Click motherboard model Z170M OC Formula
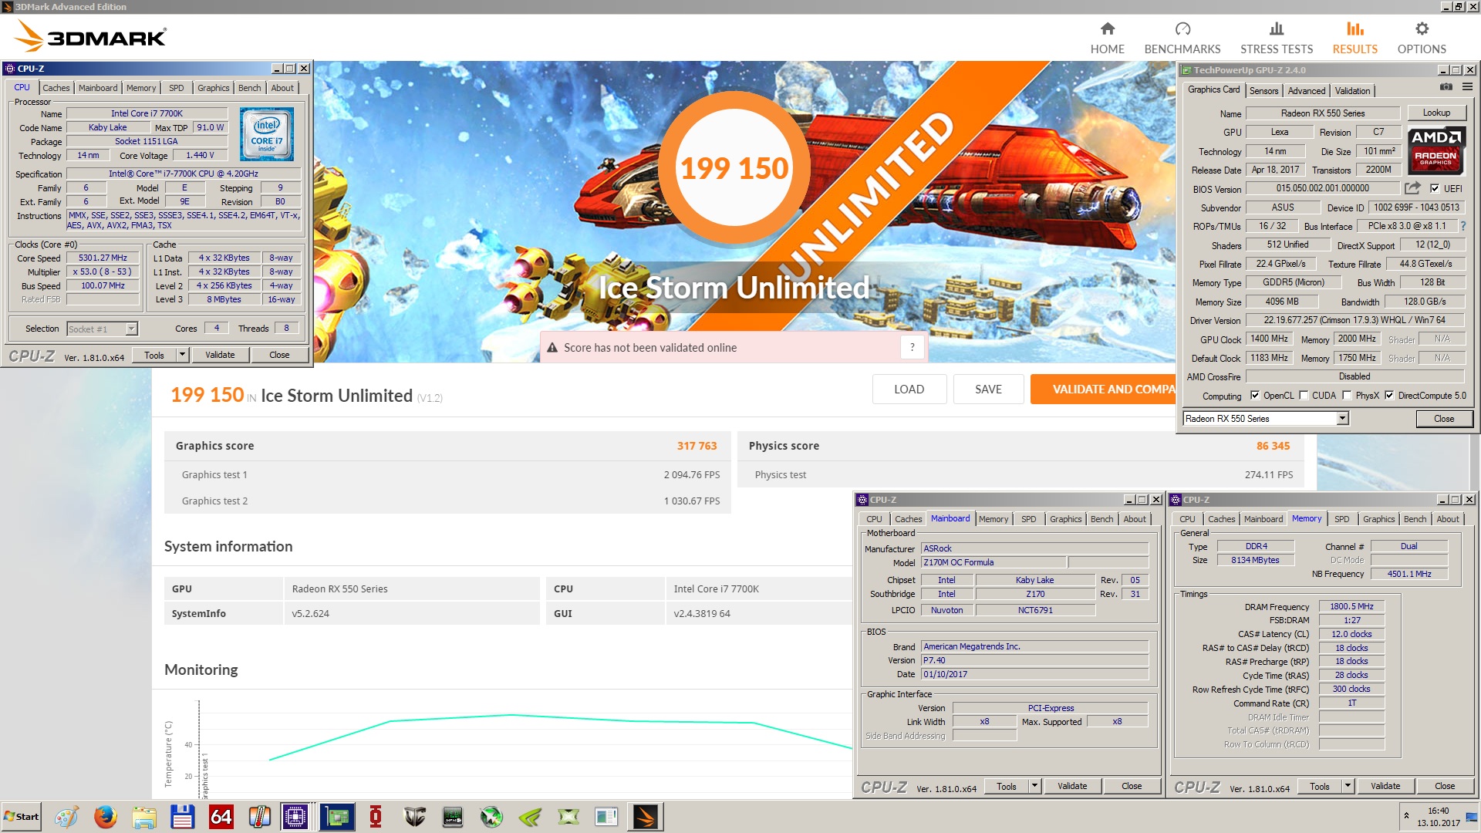Viewport: 1481px width, 833px height. 993,562
